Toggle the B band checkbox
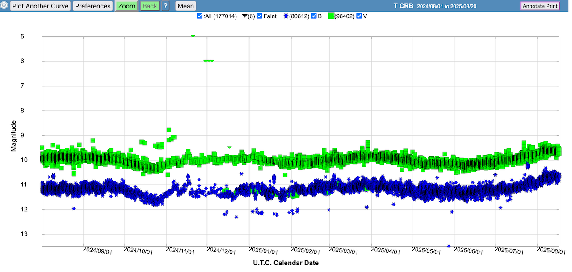The width and height of the screenshot is (572, 272). (314, 16)
